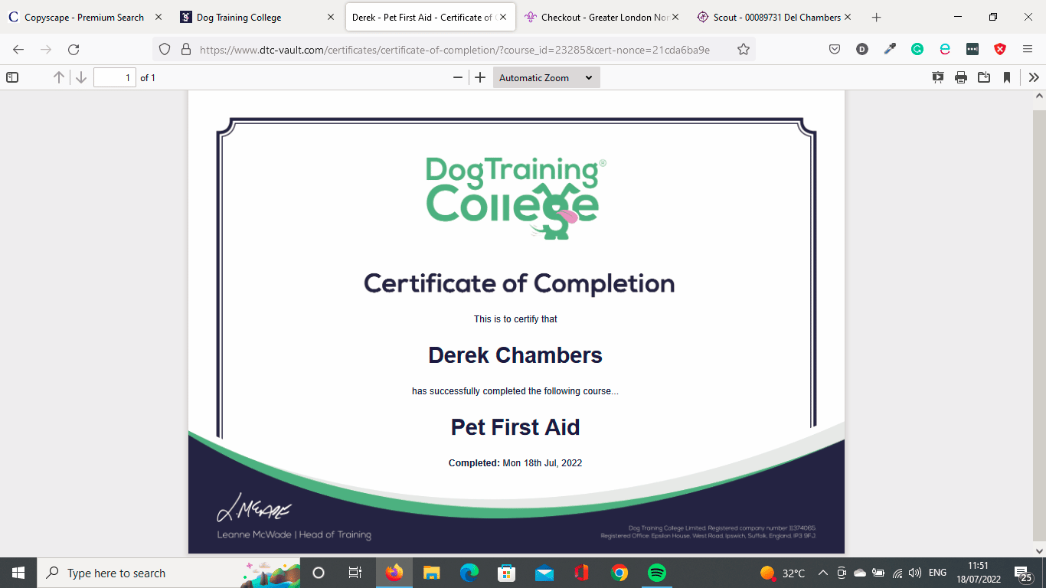Open the Windows Start menu
This screenshot has height=588, width=1046.
click(x=18, y=573)
